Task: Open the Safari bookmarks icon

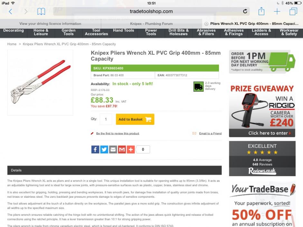Action: click(41, 12)
